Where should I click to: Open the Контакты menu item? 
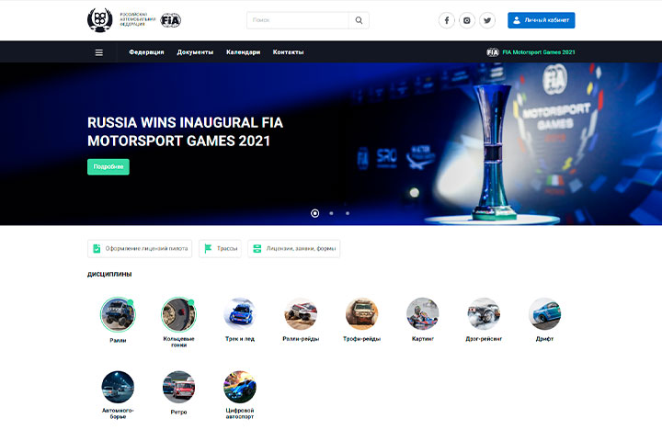[x=289, y=52]
